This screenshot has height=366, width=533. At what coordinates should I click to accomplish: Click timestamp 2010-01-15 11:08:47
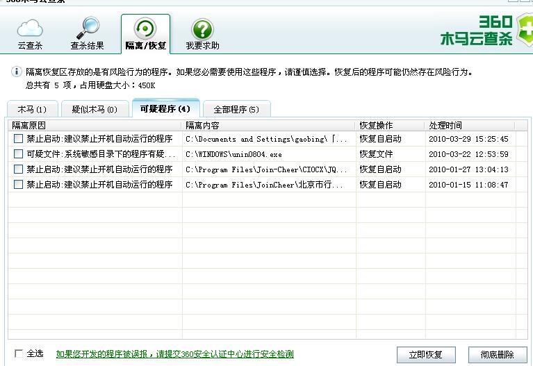(x=468, y=185)
